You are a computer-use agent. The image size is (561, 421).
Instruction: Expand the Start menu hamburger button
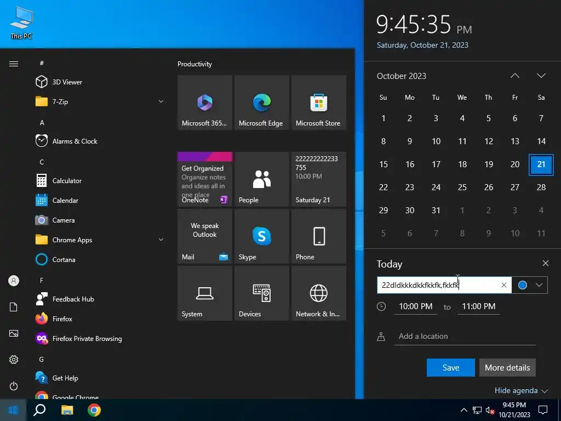[x=14, y=64]
